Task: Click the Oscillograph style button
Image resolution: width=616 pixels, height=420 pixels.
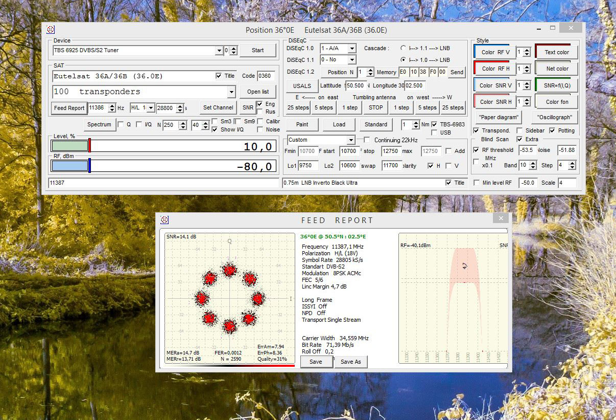Action: (x=555, y=117)
